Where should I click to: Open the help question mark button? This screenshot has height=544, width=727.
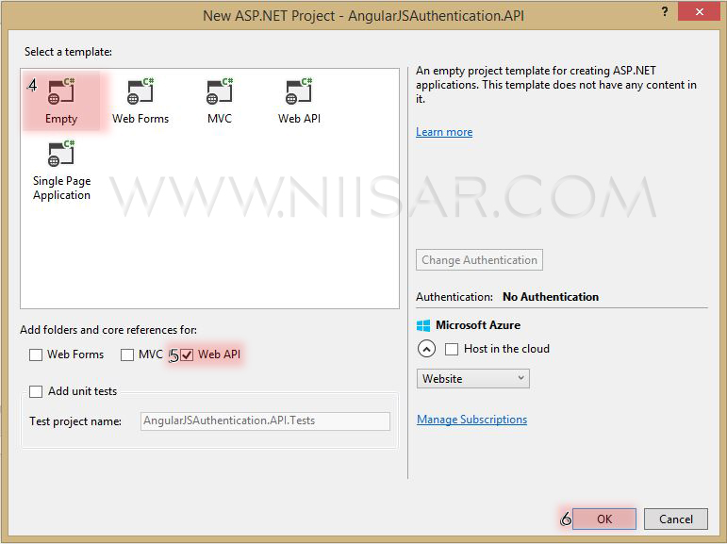click(665, 11)
